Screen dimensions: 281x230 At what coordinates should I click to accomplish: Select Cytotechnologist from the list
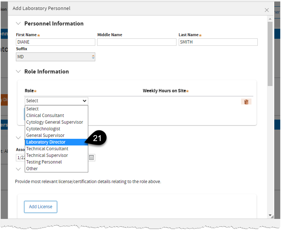43,129
